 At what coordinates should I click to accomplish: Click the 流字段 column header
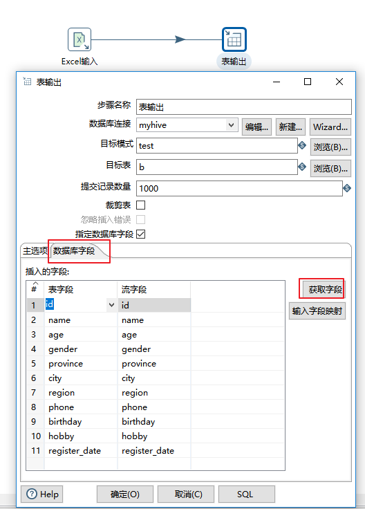(154, 289)
